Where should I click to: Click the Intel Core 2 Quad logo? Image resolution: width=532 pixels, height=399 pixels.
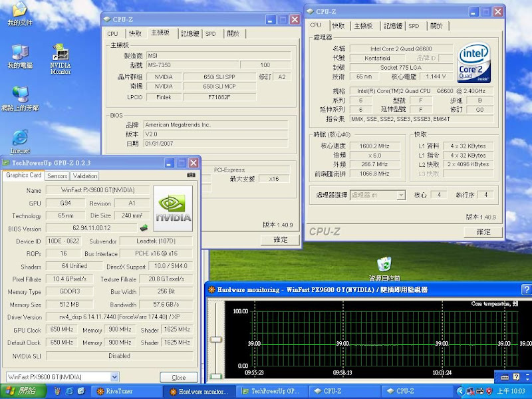click(473, 62)
